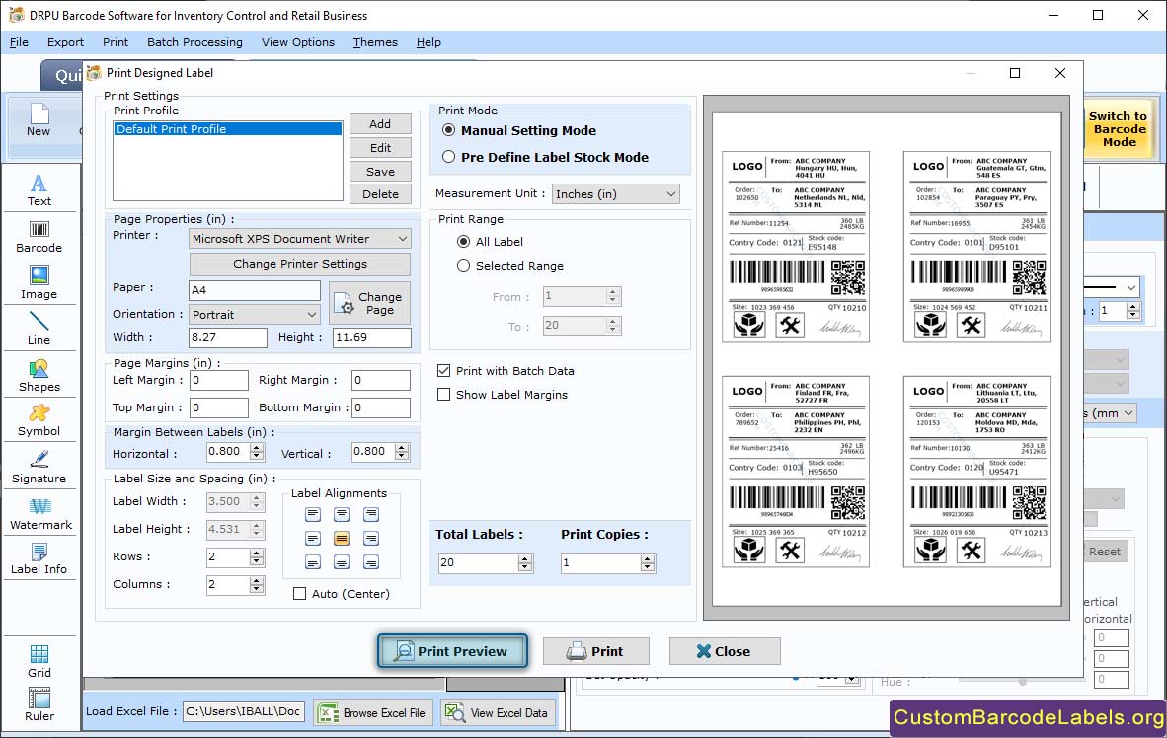Open the Batch Processing menu

click(x=195, y=42)
